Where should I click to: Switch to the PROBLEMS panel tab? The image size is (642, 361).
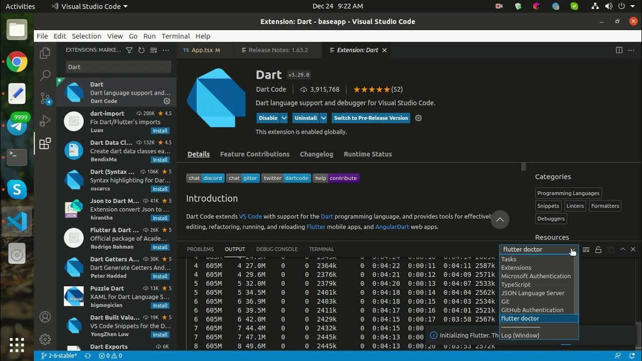point(200,249)
